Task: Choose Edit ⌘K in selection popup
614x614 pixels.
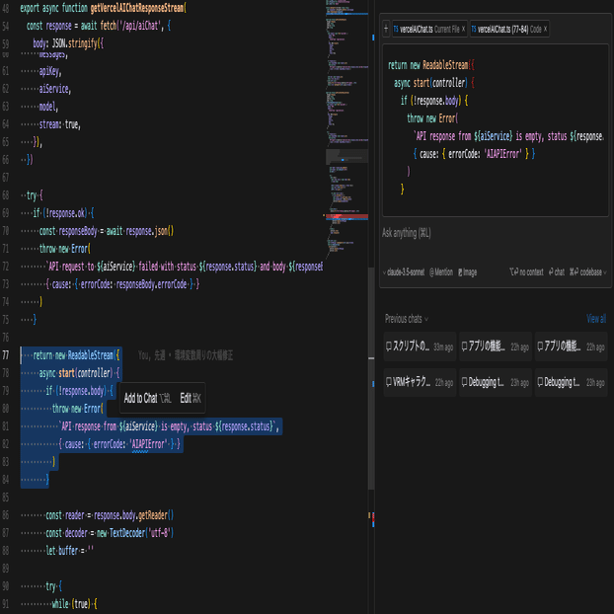Action: [191, 398]
